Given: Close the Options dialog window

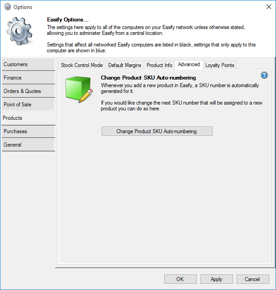Looking at the screenshot, I should coord(268,7).
